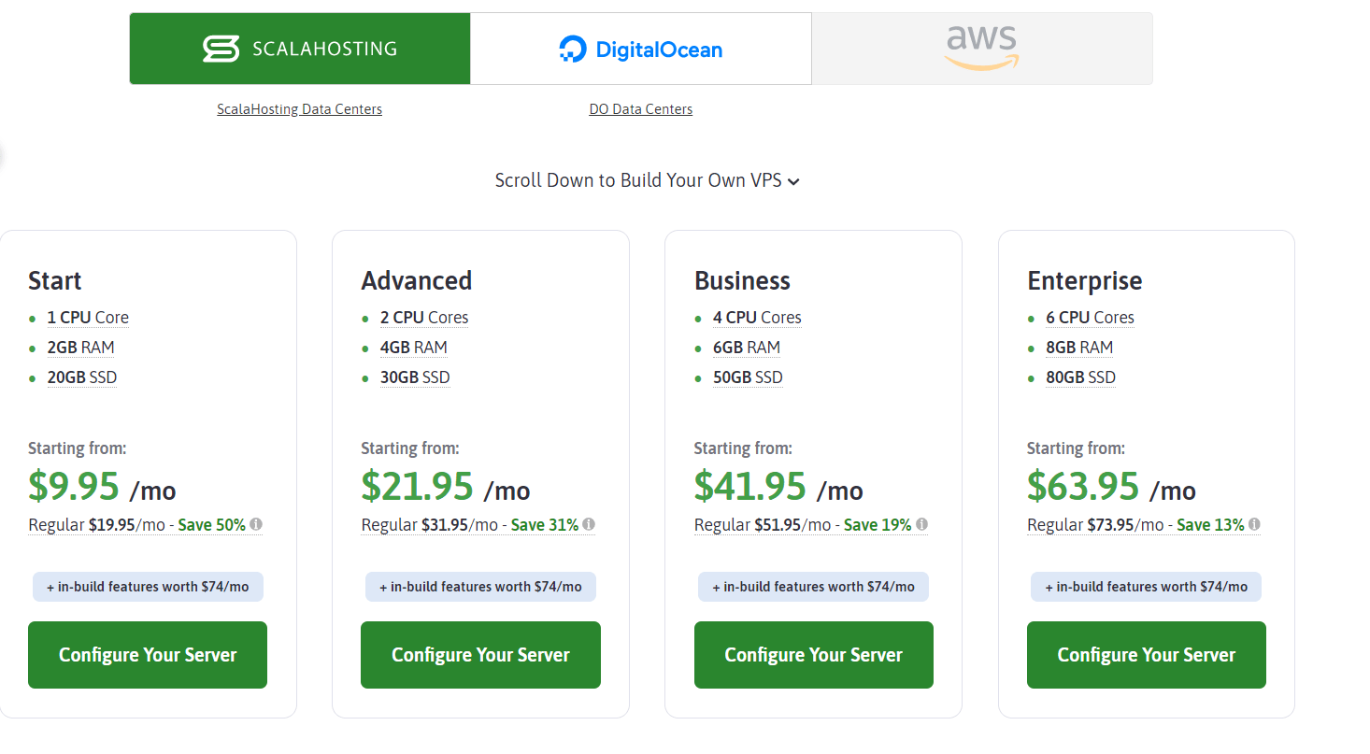1370x754 pixels.
Task: Click the $63.95 /mo price
Action: coord(1111,486)
